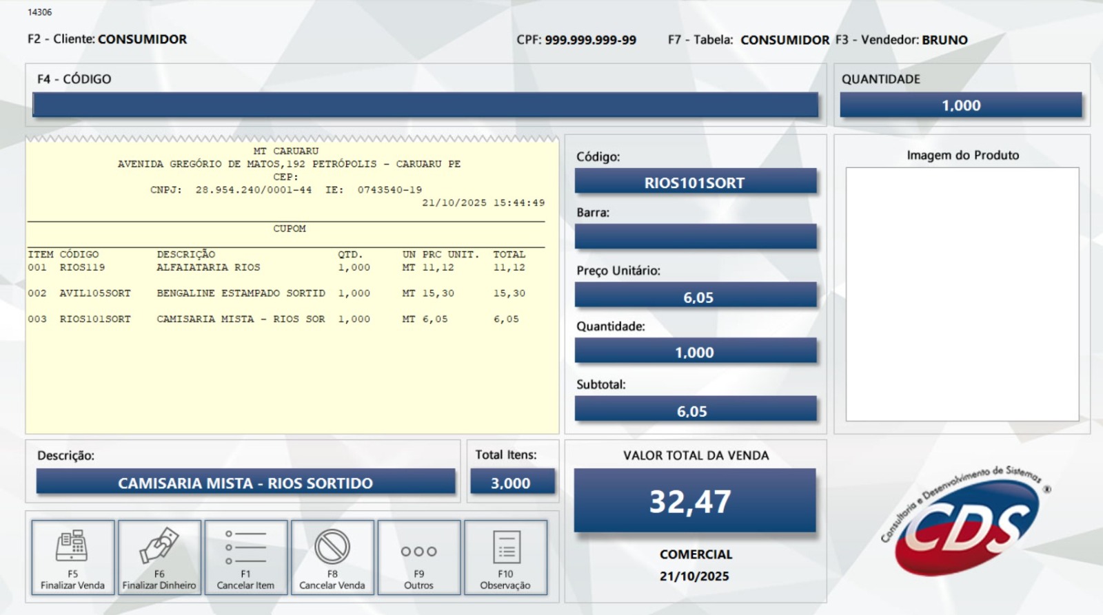This screenshot has height=615, width=1103.
Task: Select receipt item 002 AVIL105SORT
Action: tap(276, 293)
